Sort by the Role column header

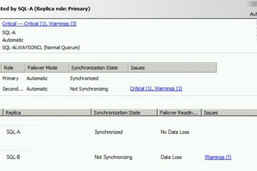9,68
